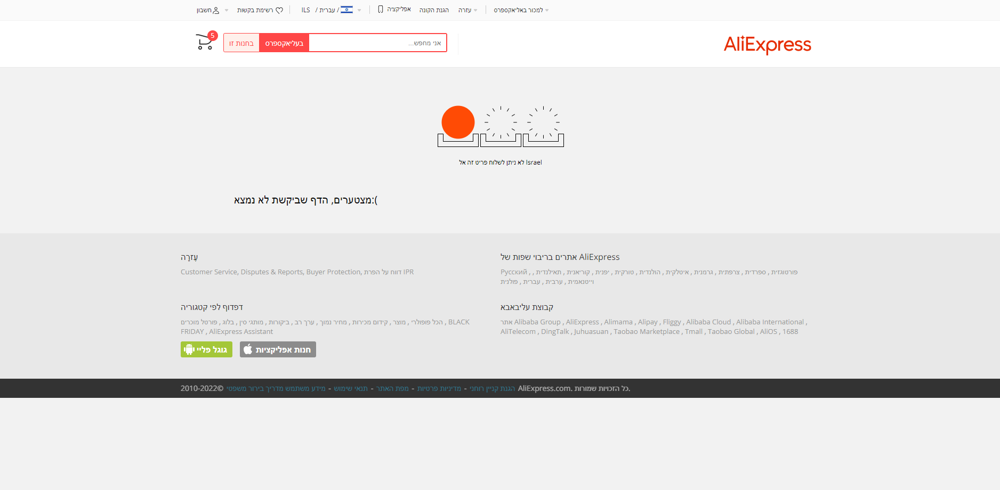This screenshot has height=490, width=1000.
Task: Open the AliTelecom link
Action: pos(518,331)
